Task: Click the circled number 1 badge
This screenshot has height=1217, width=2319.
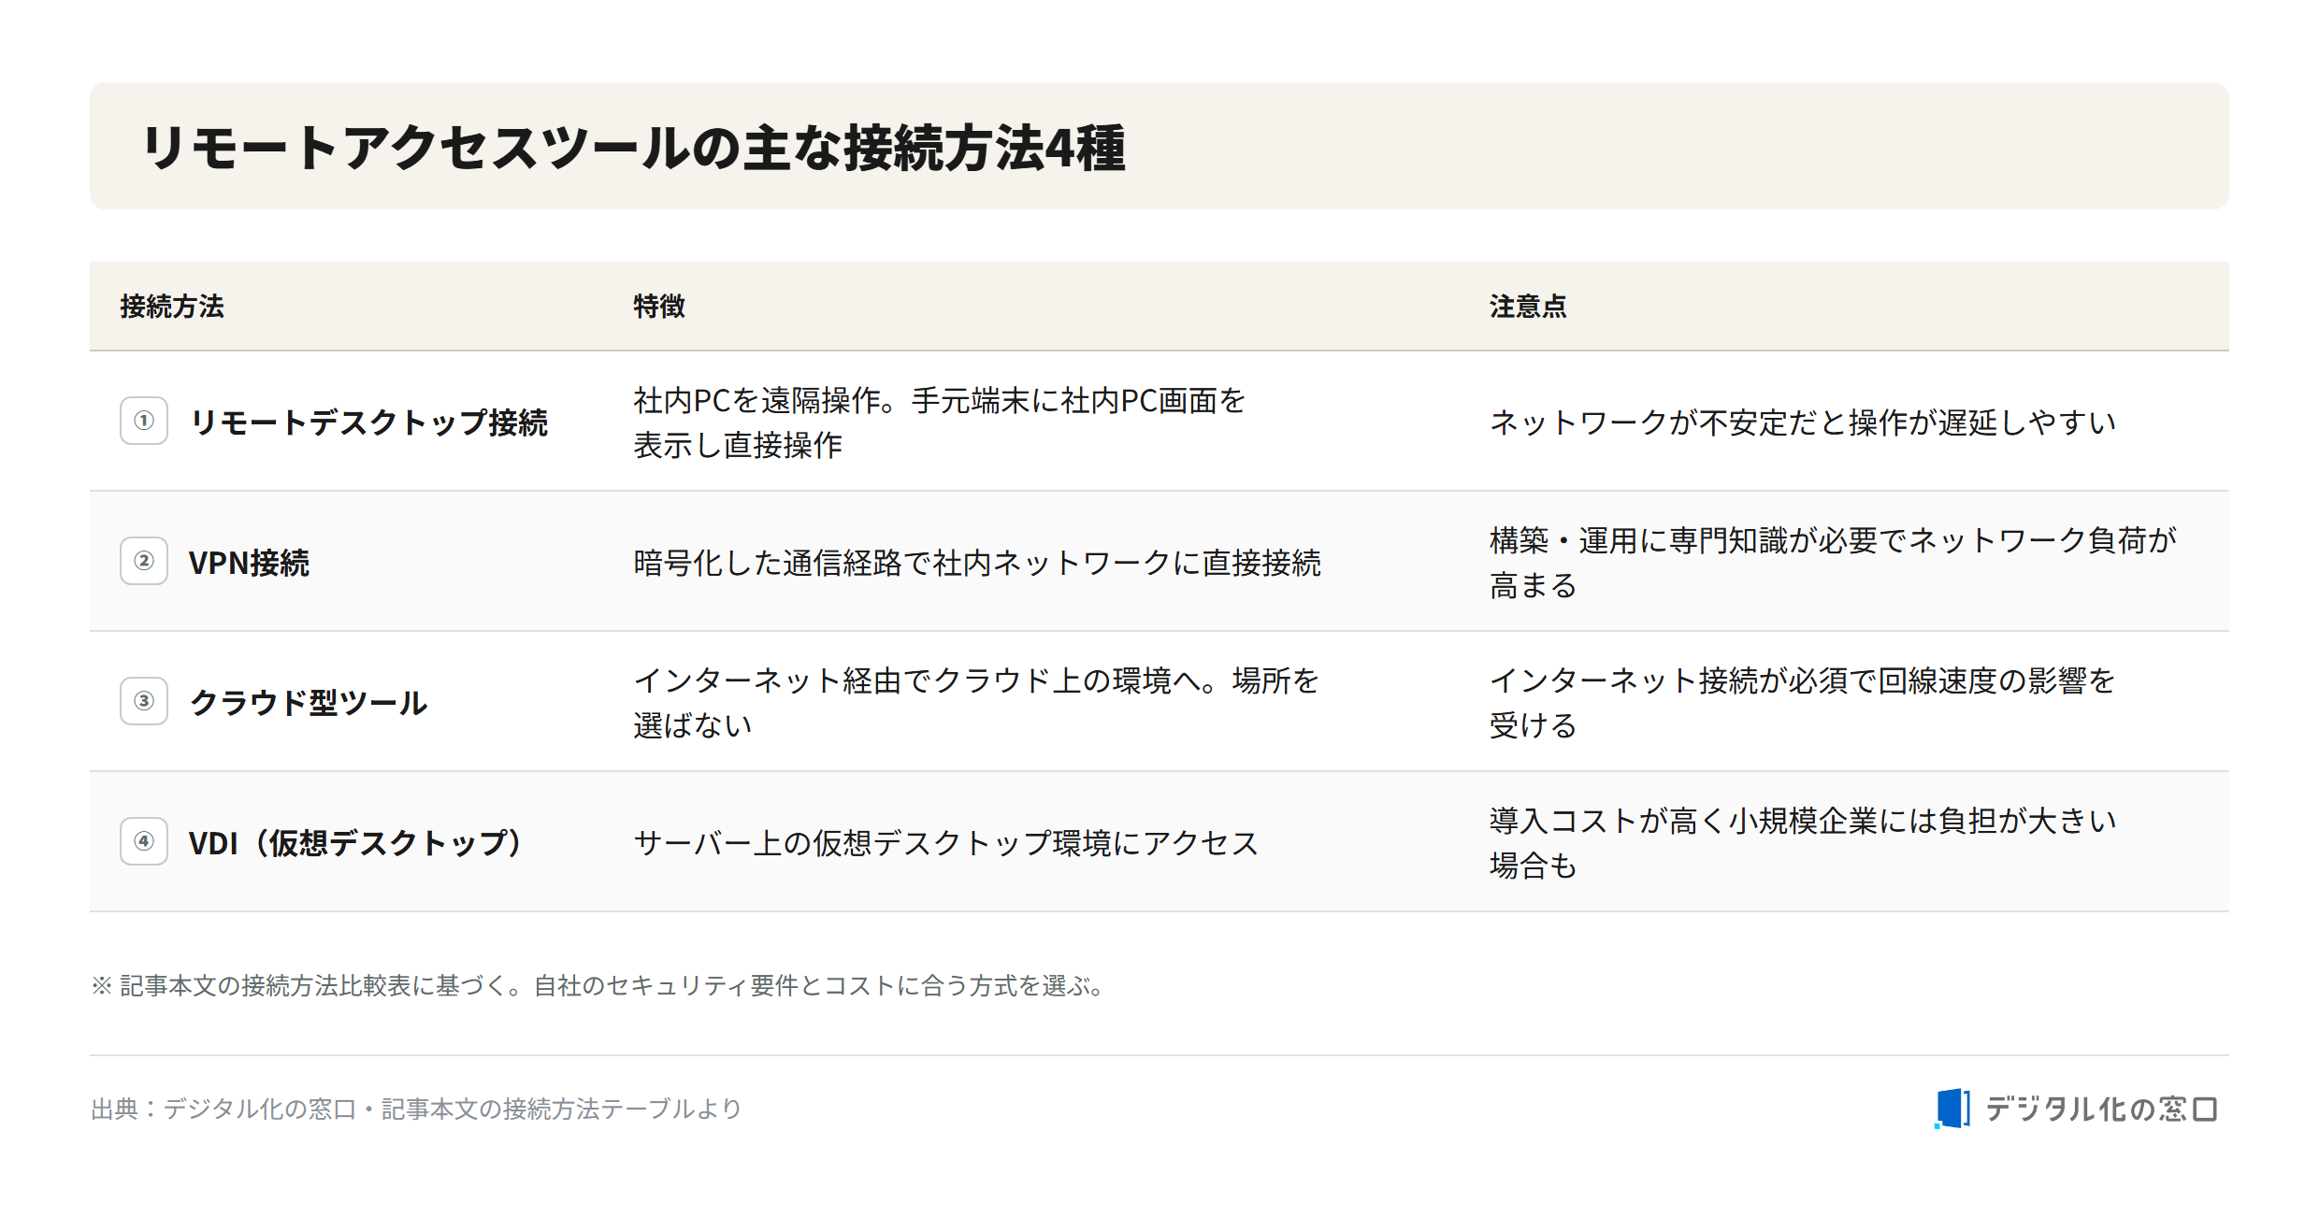Action: (x=144, y=421)
